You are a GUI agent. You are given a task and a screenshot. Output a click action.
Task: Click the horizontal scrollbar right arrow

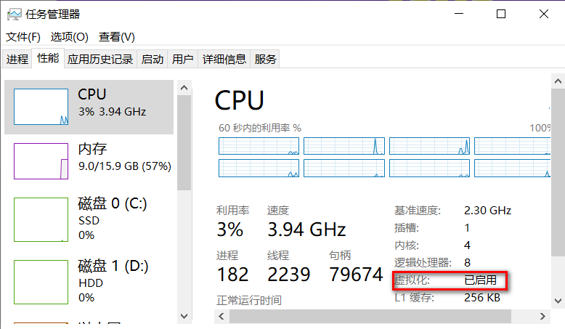click(x=542, y=317)
